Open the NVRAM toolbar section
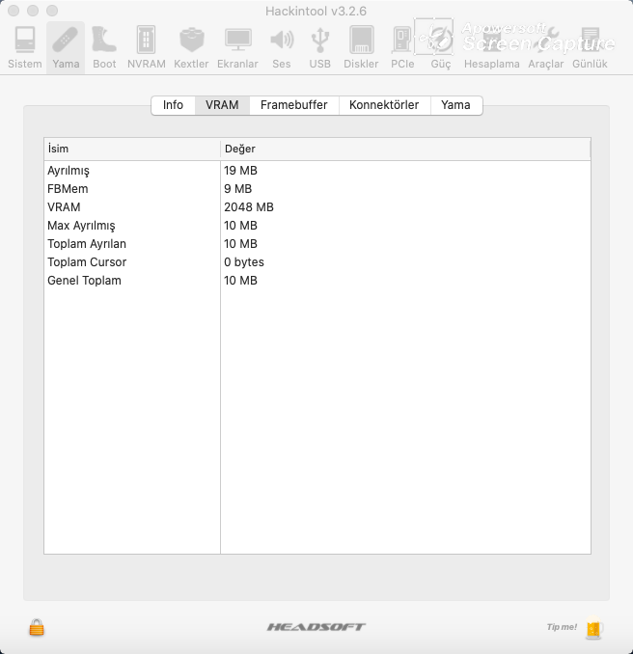 [x=147, y=47]
